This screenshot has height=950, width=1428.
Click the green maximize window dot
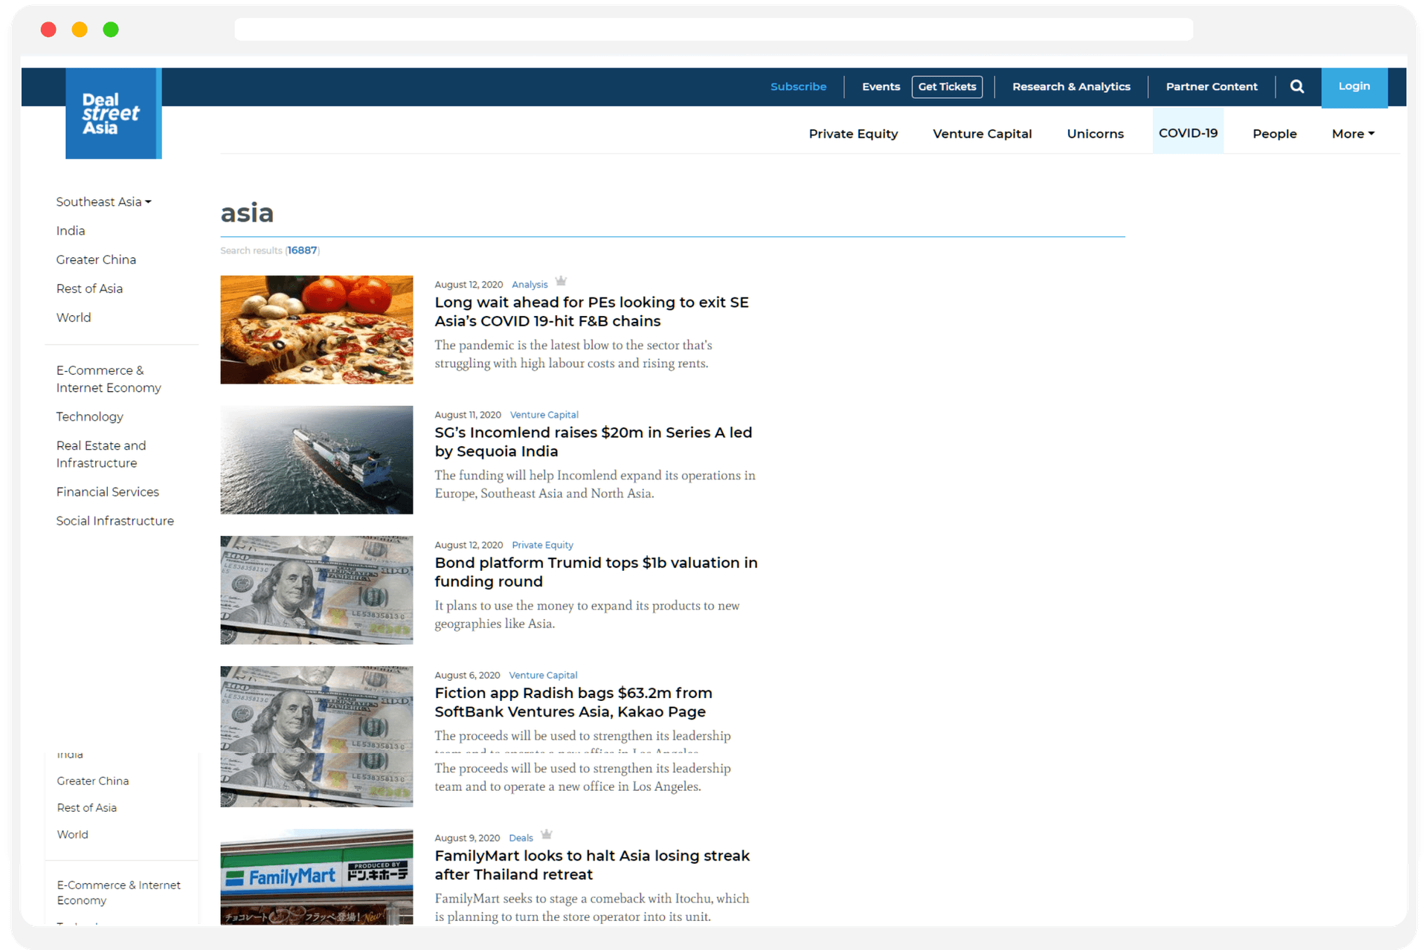point(111,30)
